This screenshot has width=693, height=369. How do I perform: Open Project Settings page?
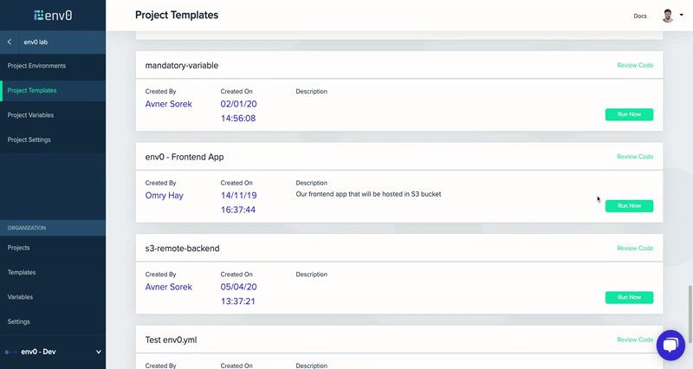29,139
